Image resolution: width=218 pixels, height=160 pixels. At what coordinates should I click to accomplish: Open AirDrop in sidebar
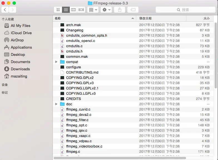click(14, 40)
